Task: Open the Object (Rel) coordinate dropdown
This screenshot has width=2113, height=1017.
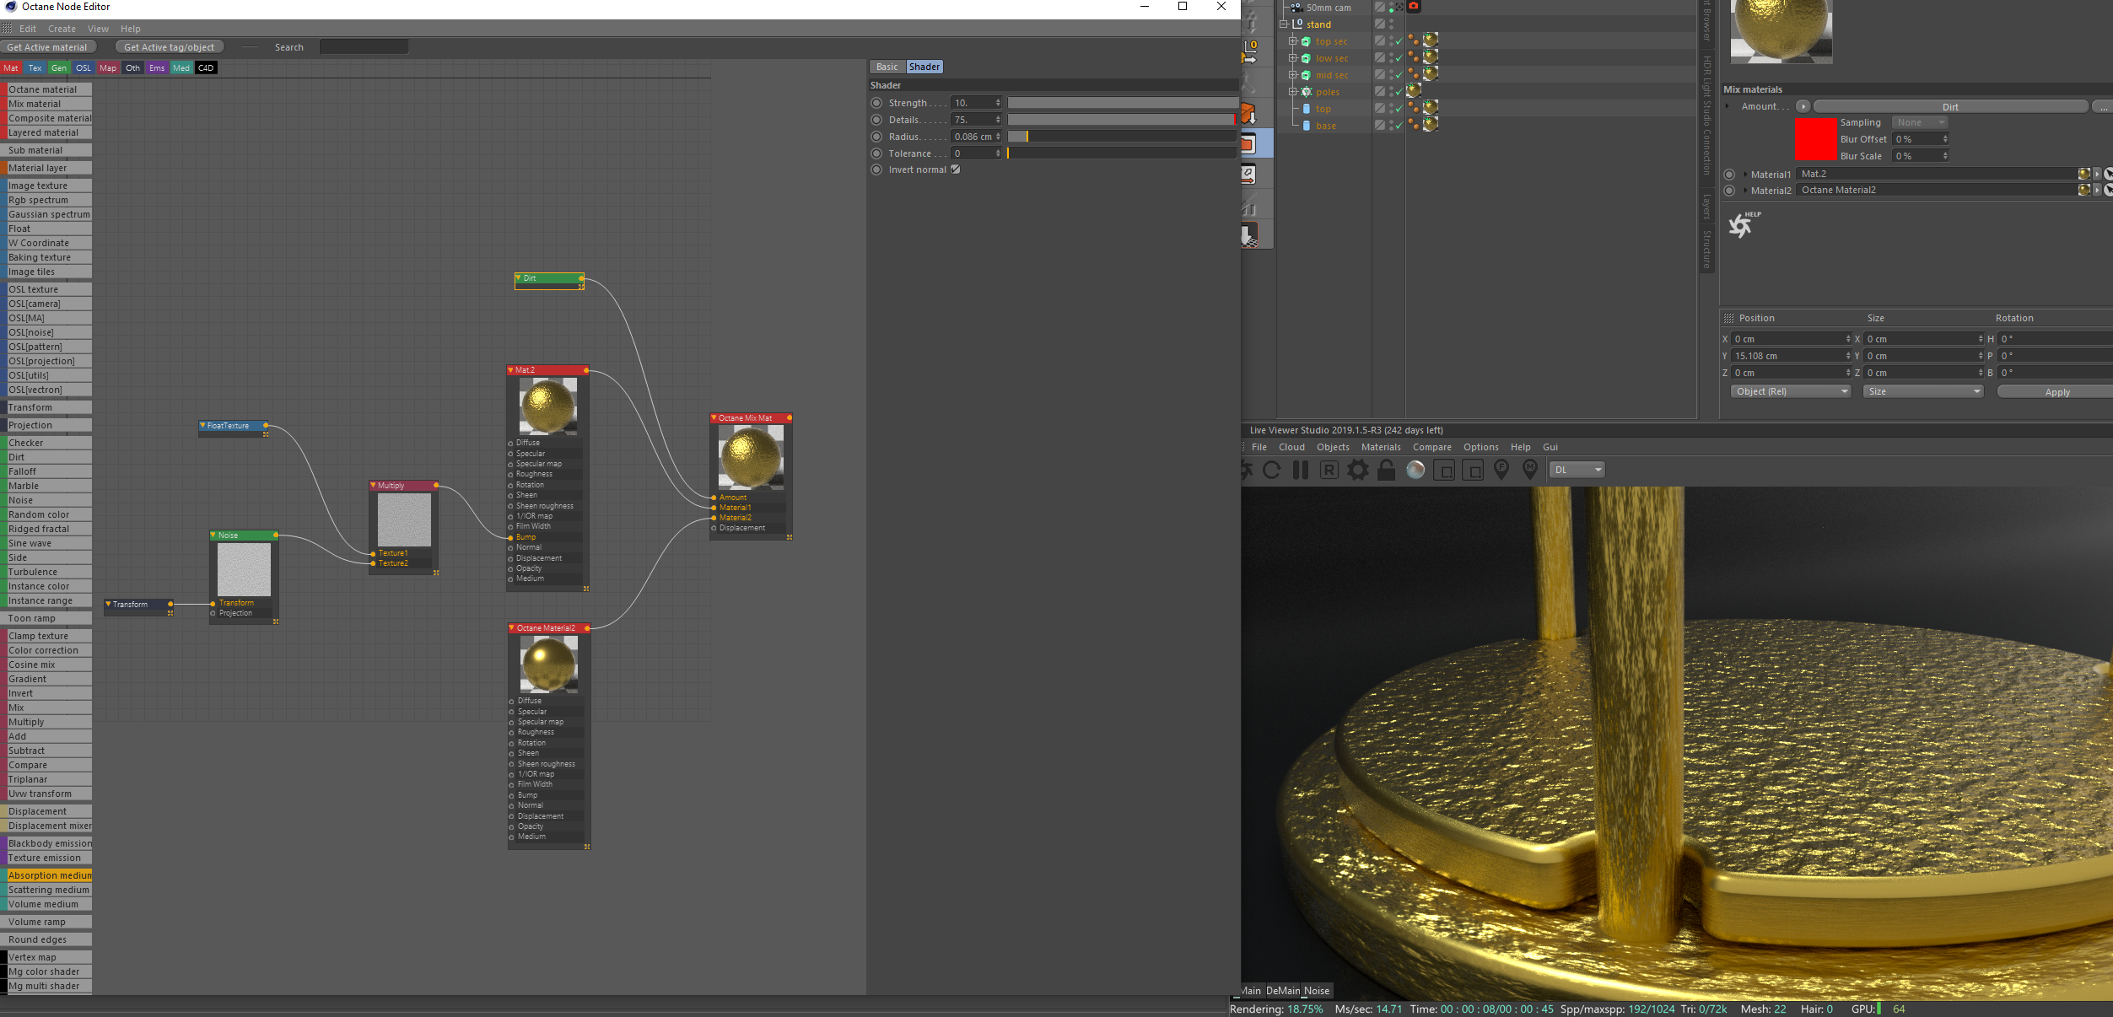Action: click(1791, 391)
